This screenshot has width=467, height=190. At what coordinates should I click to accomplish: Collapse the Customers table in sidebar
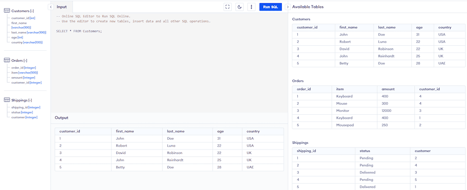click(32, 11)
